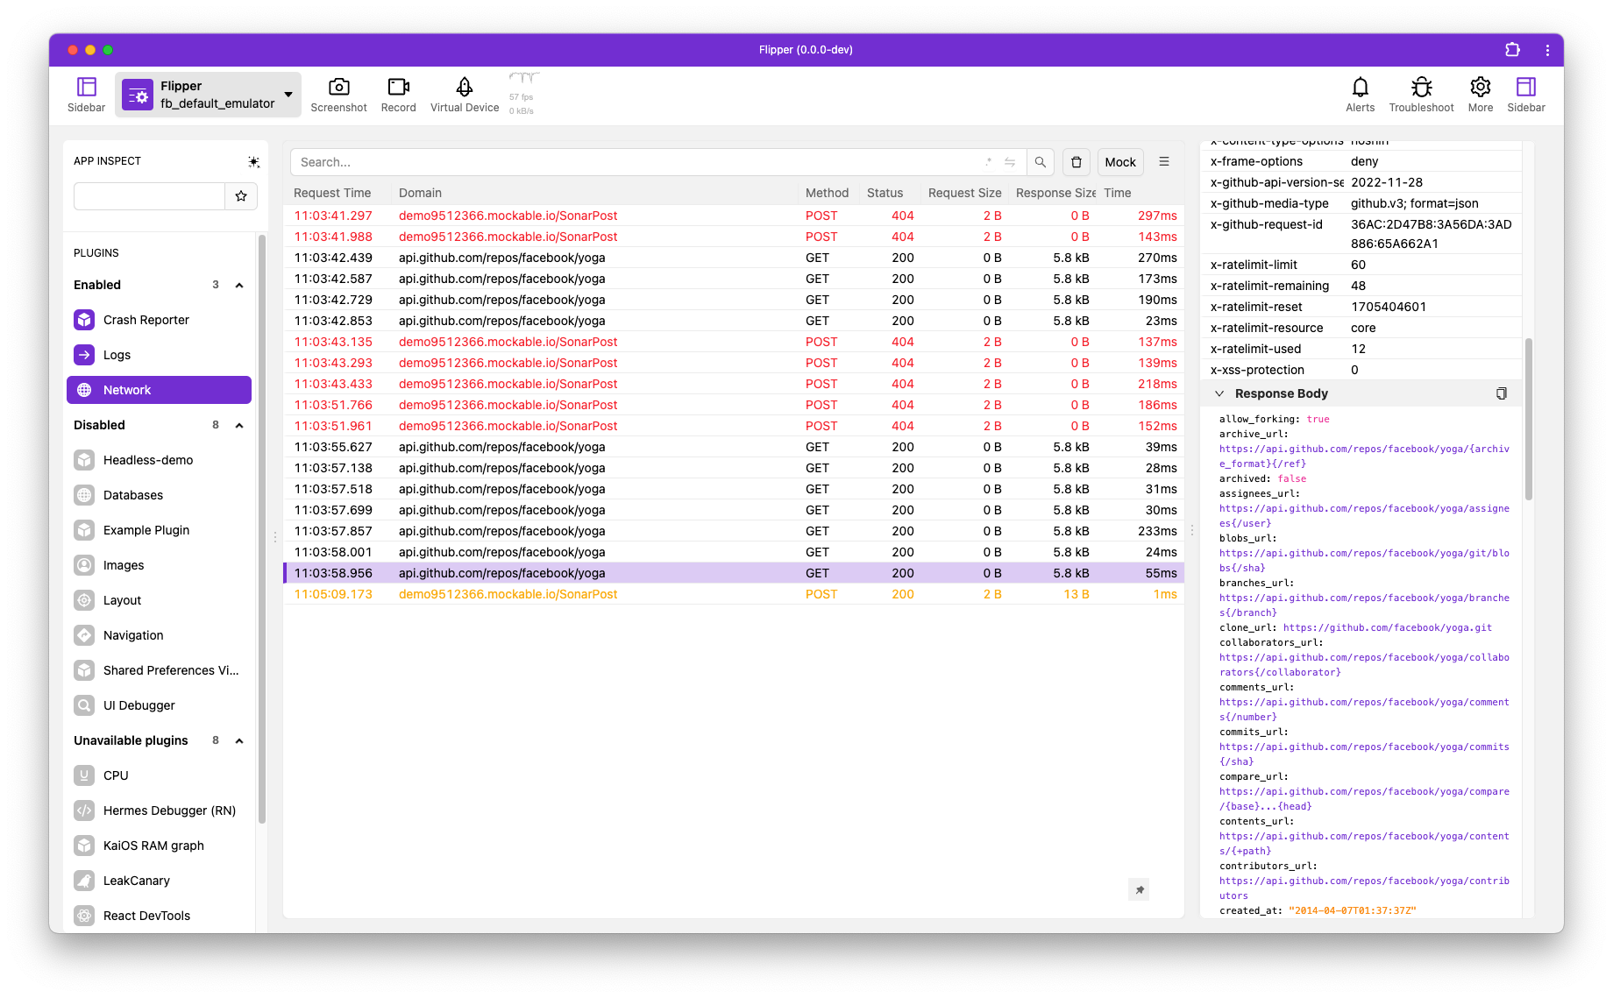Image resolution: width=1613 pixels, height=998 pixels.
Task: Open the clone_url github.com/facebook/yoga.git link
Action: click(x=1388, y=627)
